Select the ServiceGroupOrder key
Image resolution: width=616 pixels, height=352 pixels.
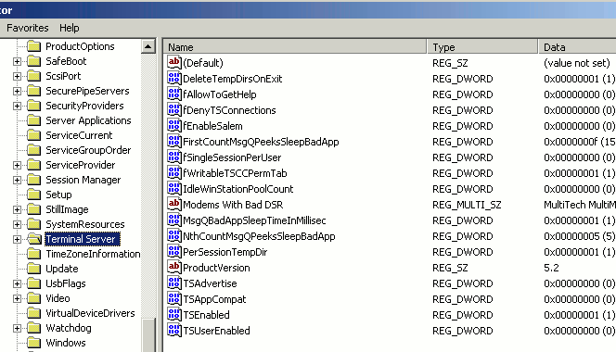(x=88, y=150)
